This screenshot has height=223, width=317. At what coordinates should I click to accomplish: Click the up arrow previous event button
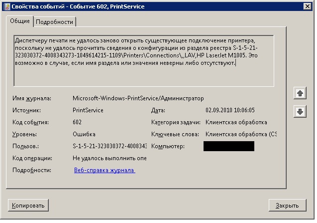300,93
